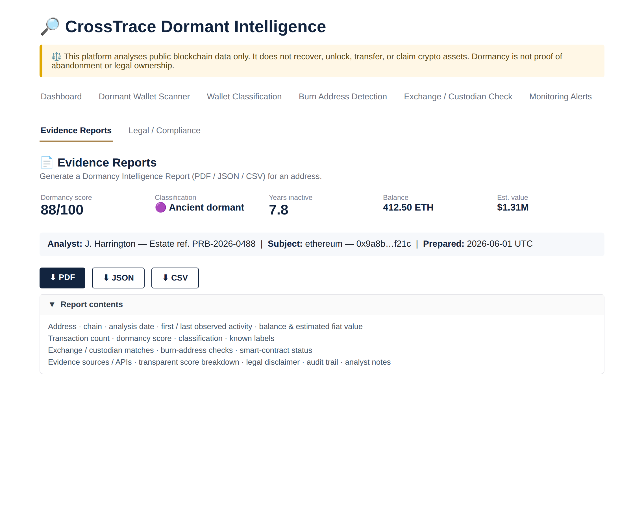Click the Generate a Dormancy Intelligence Report subtitle
This screenshot has width=644, height=508.
tap(181, 176)
